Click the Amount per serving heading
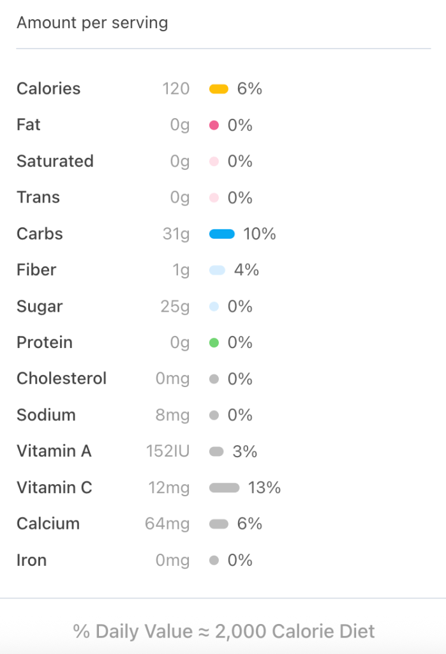Viewport: 446px width, 654px height. 93,23
